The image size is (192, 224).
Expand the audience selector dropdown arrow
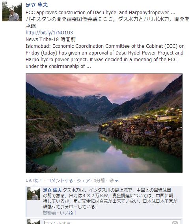pyautogui.click(x=116, y=181)
